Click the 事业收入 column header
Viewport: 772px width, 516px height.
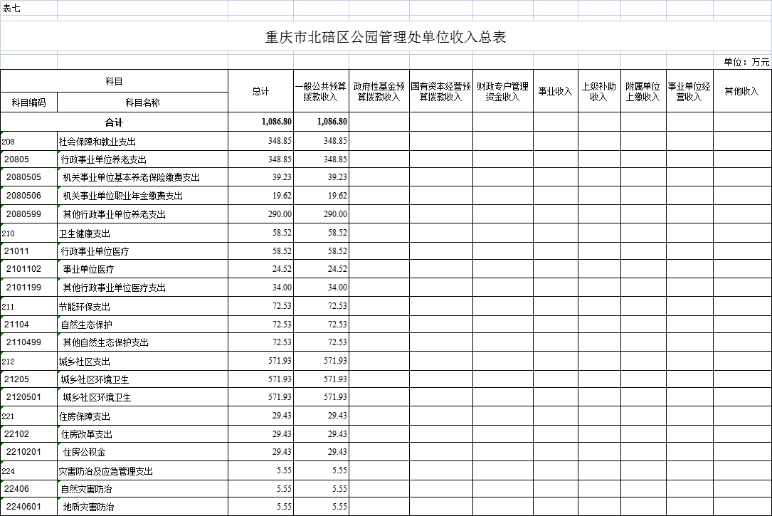tap(556, 91)
